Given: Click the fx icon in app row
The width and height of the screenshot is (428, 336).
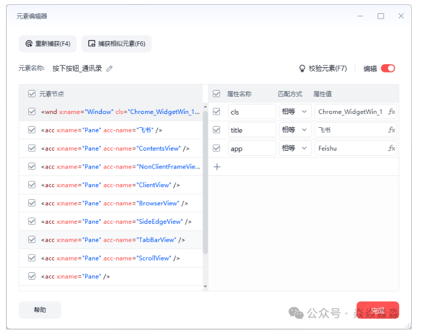Looking at the screenshot, I should (x=391, y=148).
